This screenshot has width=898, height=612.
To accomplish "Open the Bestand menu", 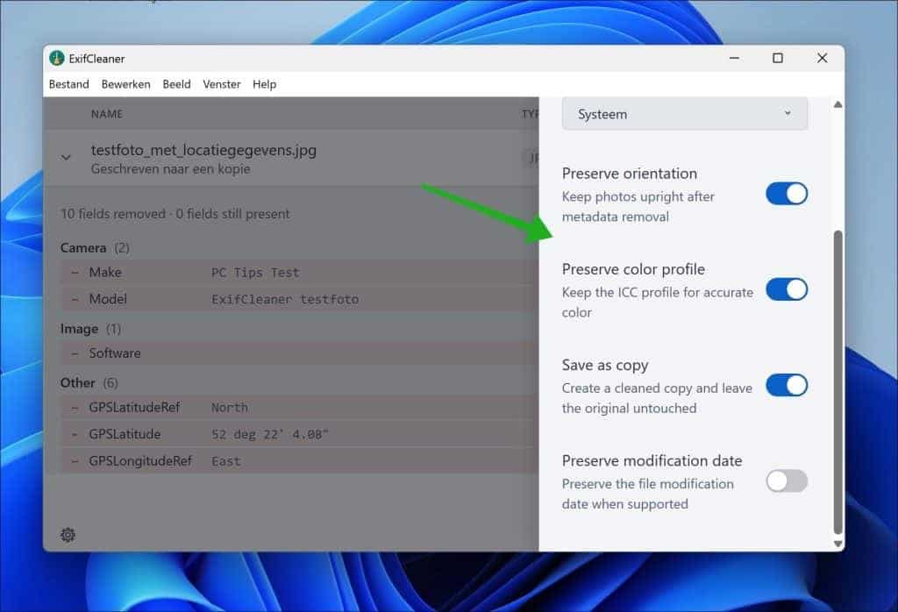I will [68, 84].
